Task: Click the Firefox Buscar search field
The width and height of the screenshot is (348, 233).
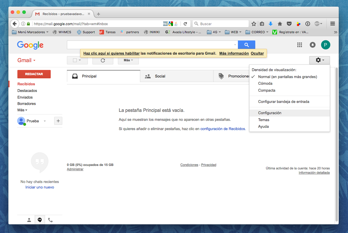Action: pos(221,24)
